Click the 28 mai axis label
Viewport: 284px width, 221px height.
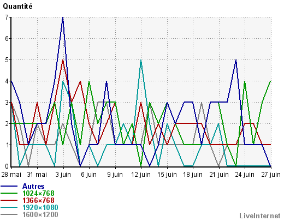11,175
